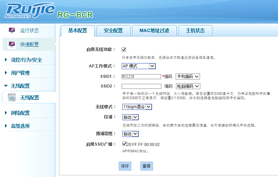Open the 无线模式 dropdown
Screen dimensions: 278x177
[137, 107]
